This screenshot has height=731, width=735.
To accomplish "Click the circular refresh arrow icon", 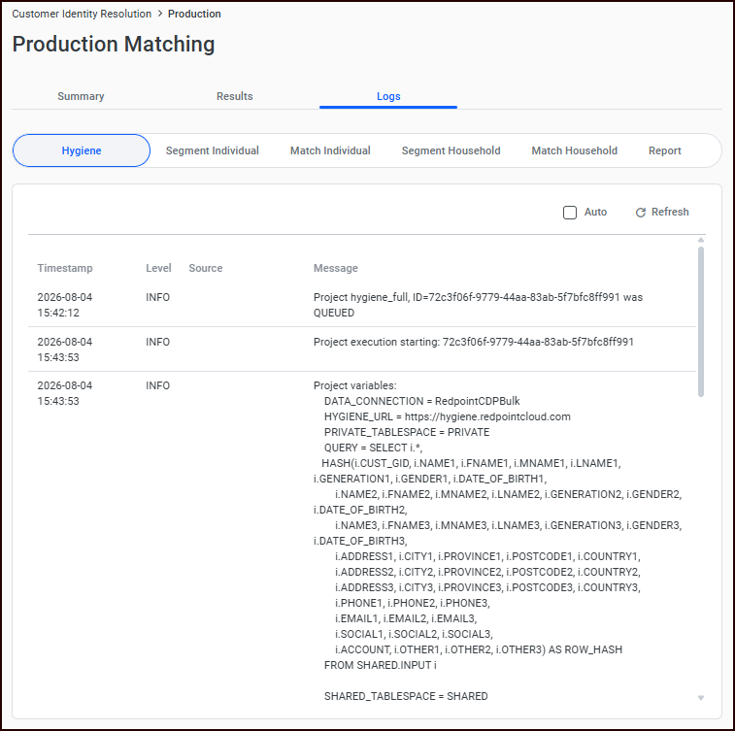I will click(x=640, y=213).
